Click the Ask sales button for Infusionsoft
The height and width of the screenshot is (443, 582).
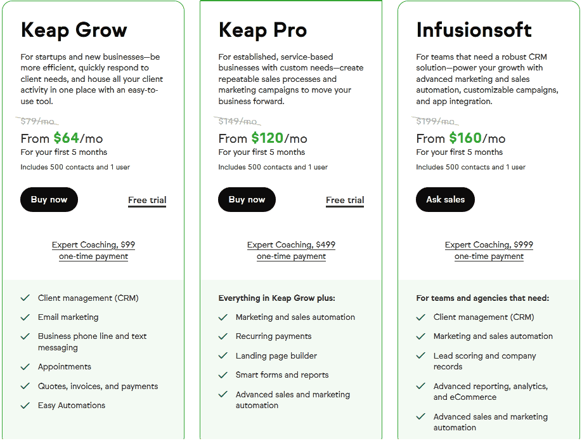[445, 199]
